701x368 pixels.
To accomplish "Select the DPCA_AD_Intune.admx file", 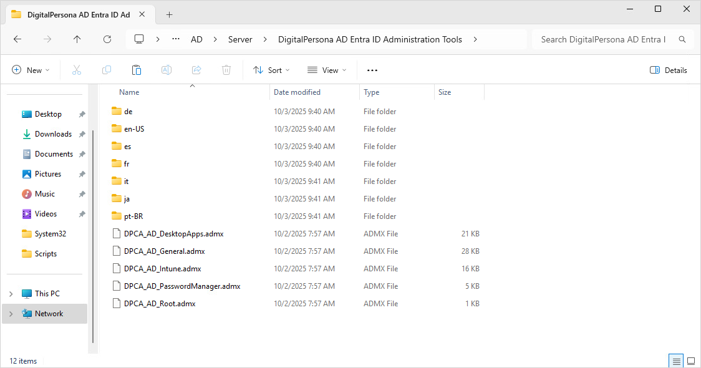I will (x=162, y=269).
